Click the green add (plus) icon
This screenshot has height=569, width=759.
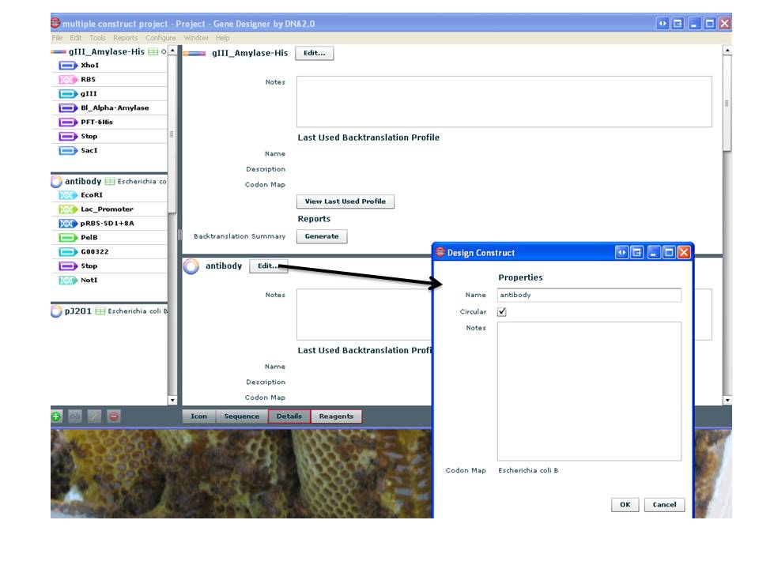coord(55,416)
